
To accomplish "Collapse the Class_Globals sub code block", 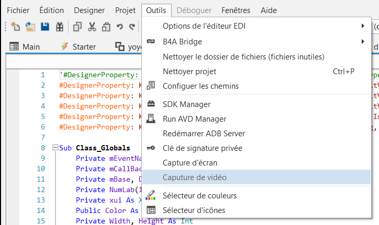I will (54, 148).
